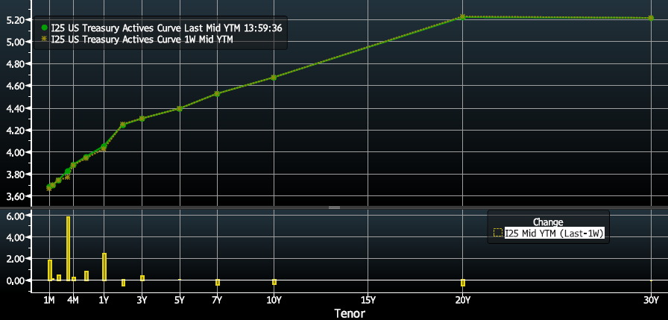
Task: Click the negative change bar at 2Y
Action: (123, 283)
